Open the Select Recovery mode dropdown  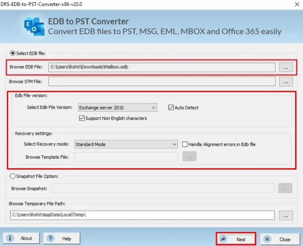point(126,144)
